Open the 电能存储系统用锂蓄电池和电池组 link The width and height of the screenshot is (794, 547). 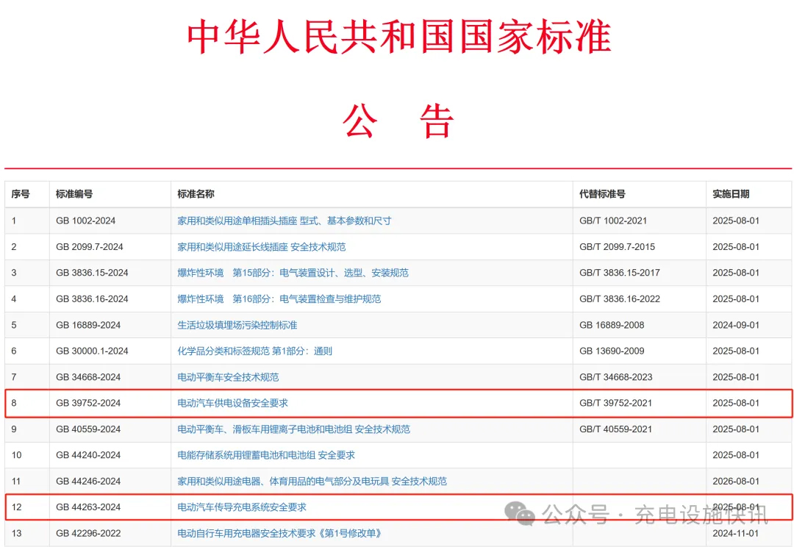(265, 455)
